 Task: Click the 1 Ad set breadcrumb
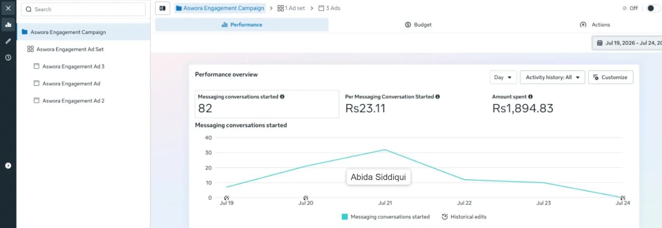pos(291,8)
